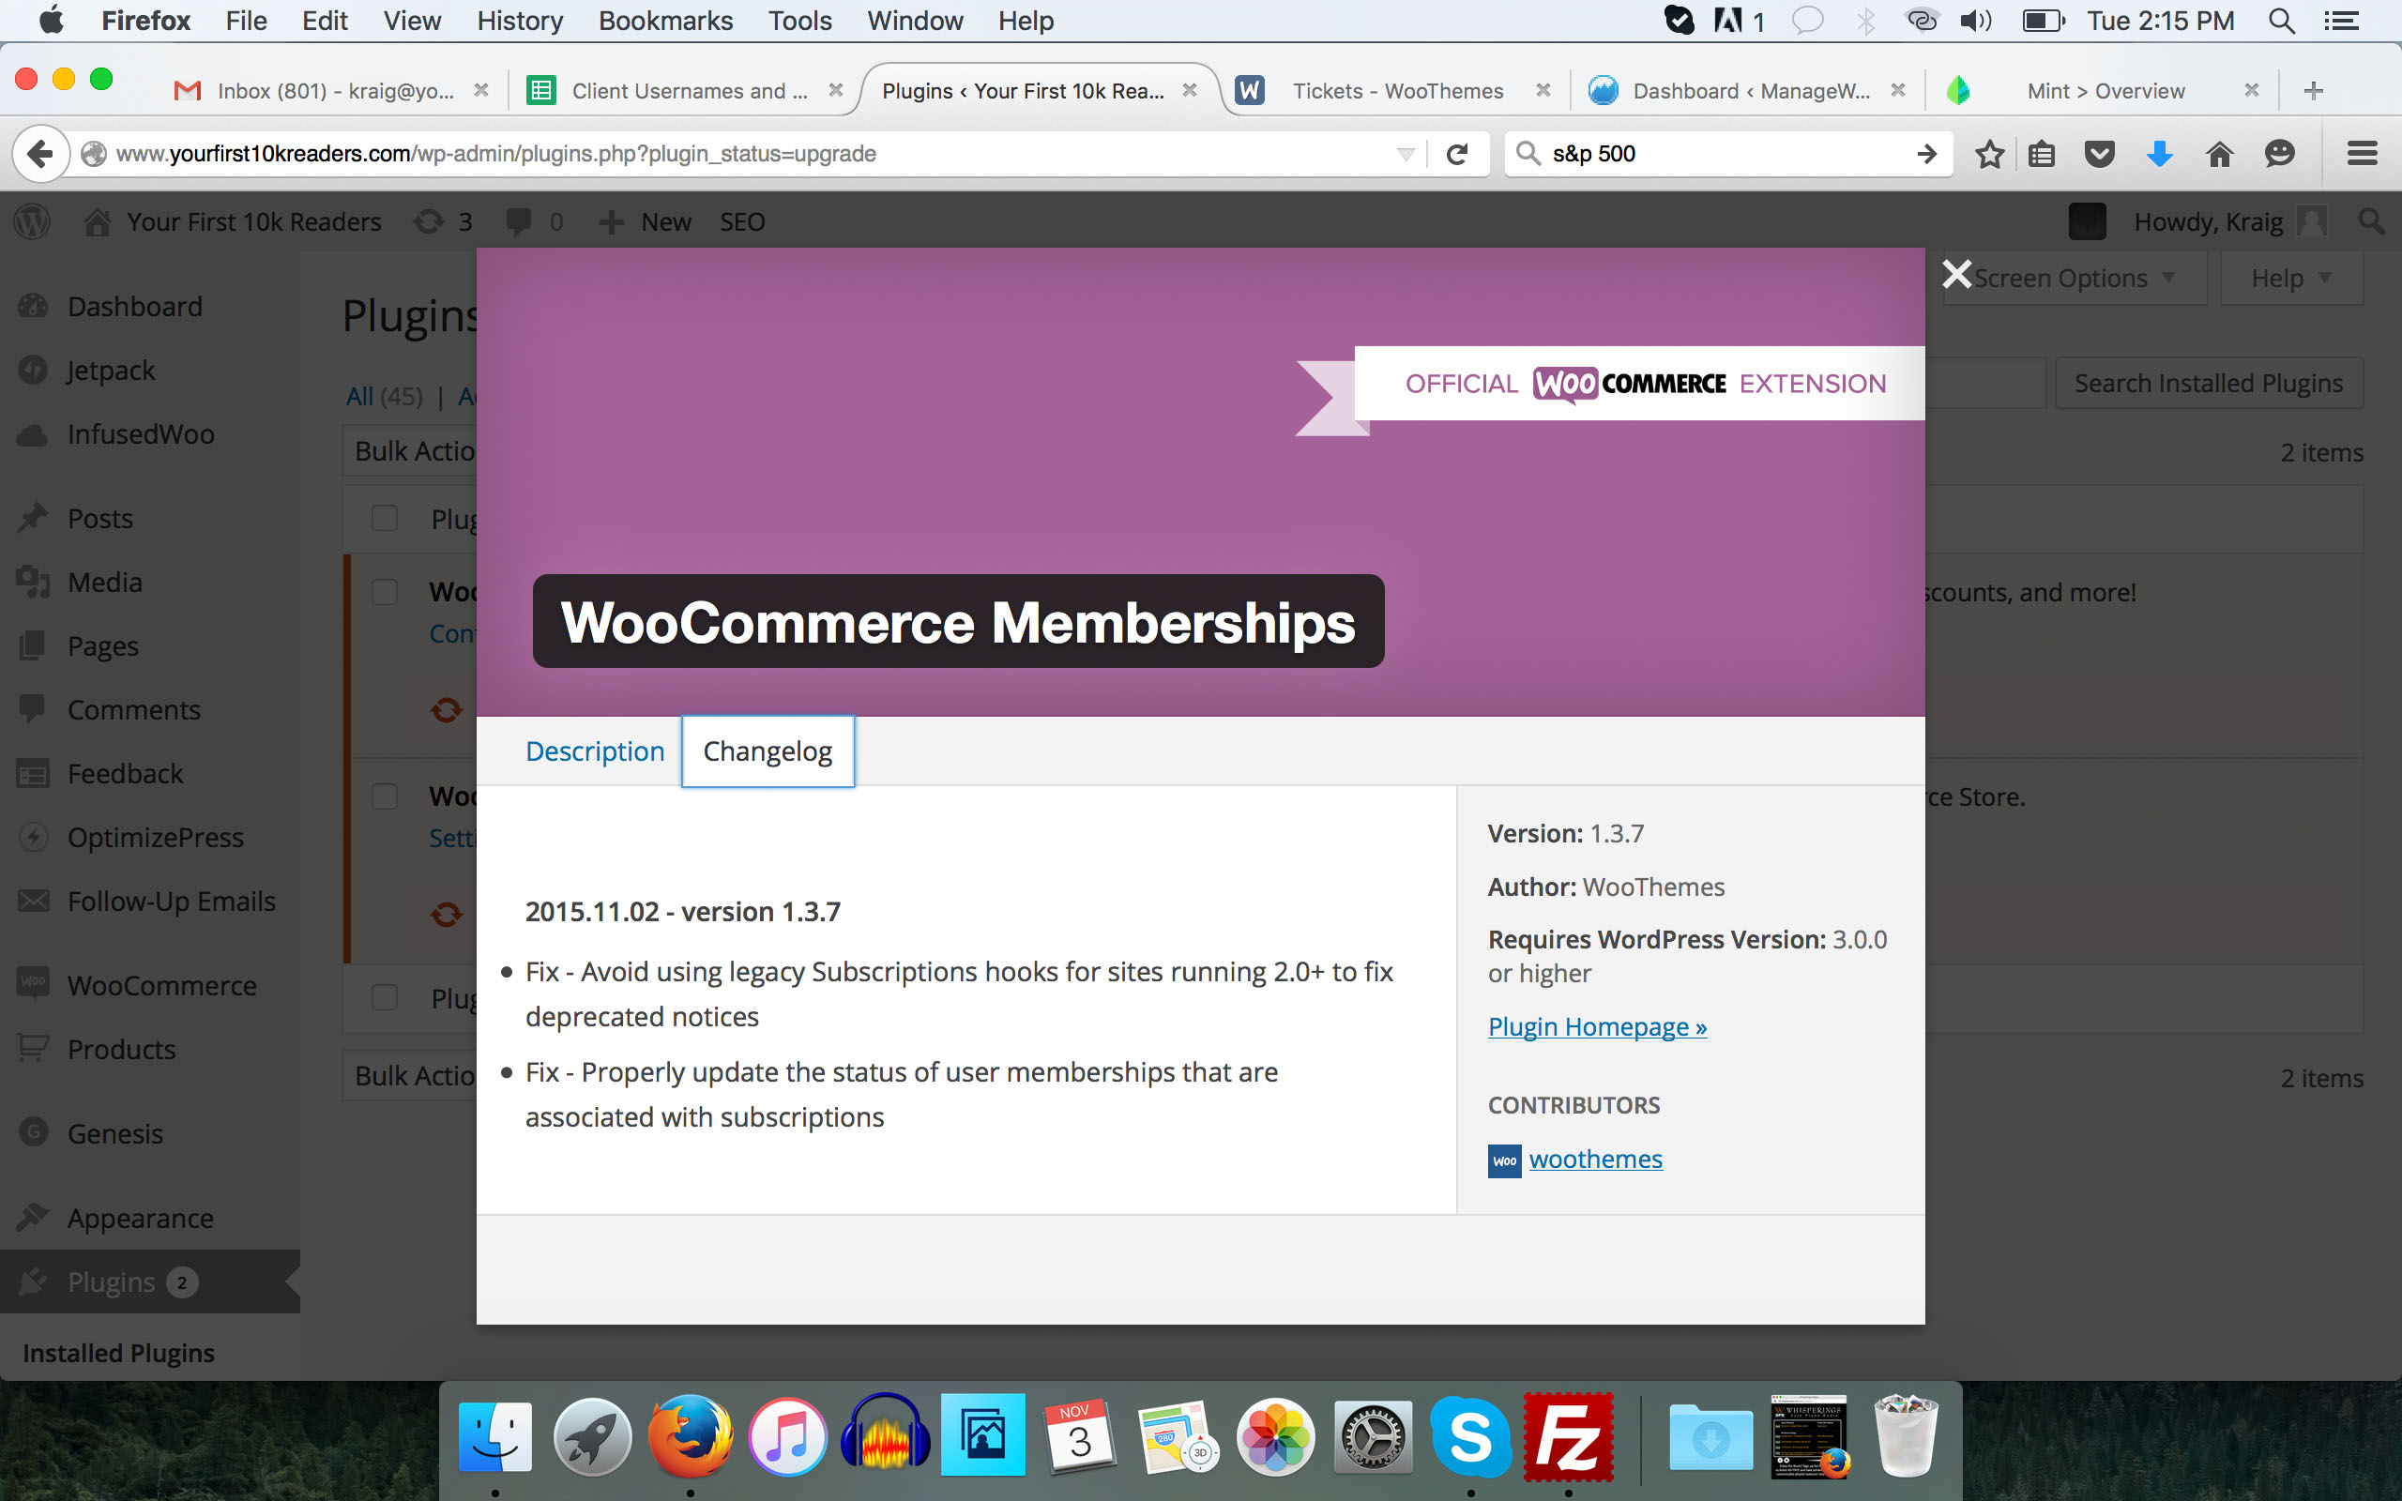Select the Changelog tab
This screenshot has width=2402, height=1501.
coord(768,751)
